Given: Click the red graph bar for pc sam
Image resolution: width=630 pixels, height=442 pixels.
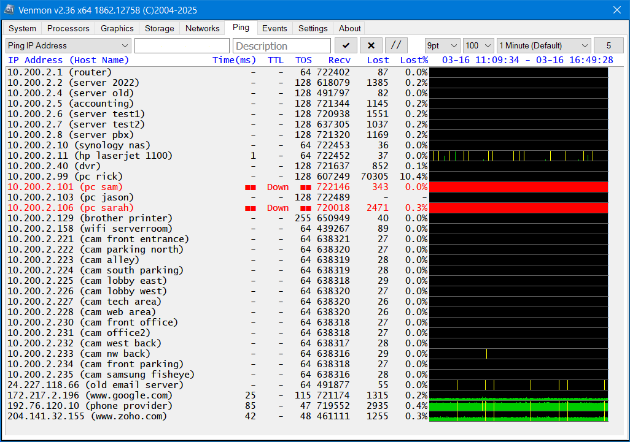Looking at the screenshot, I should click(x=519, y=187).
